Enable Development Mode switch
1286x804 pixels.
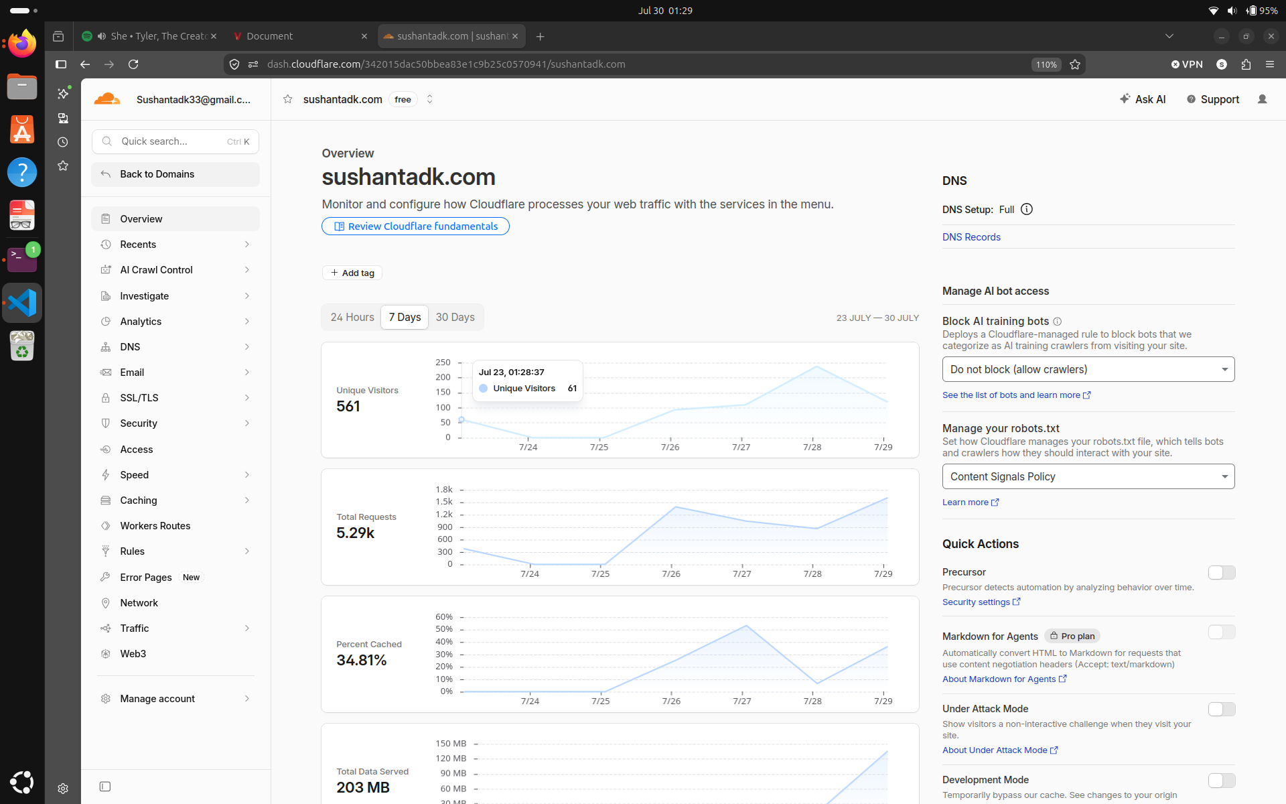(1222, 781)
